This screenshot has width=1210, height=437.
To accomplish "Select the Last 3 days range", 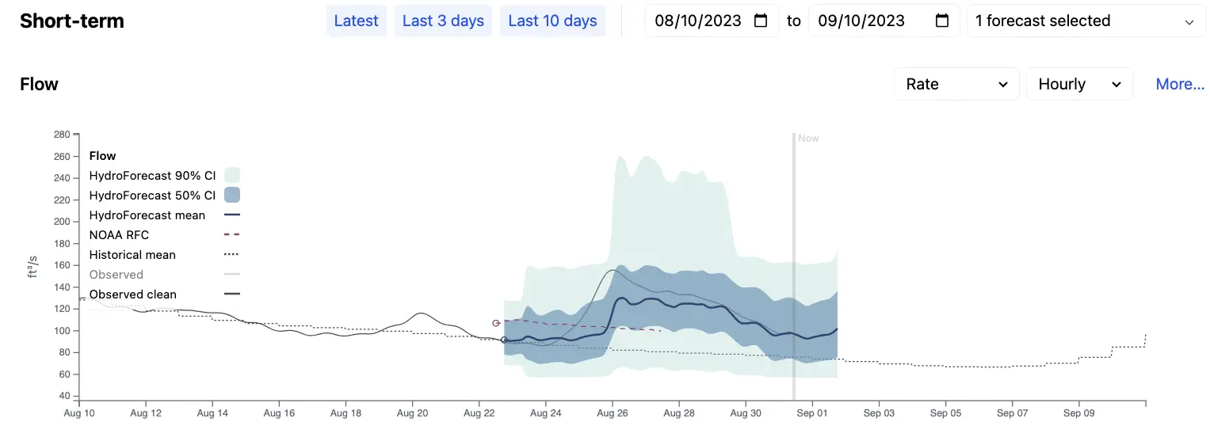I will click(443, 21).
